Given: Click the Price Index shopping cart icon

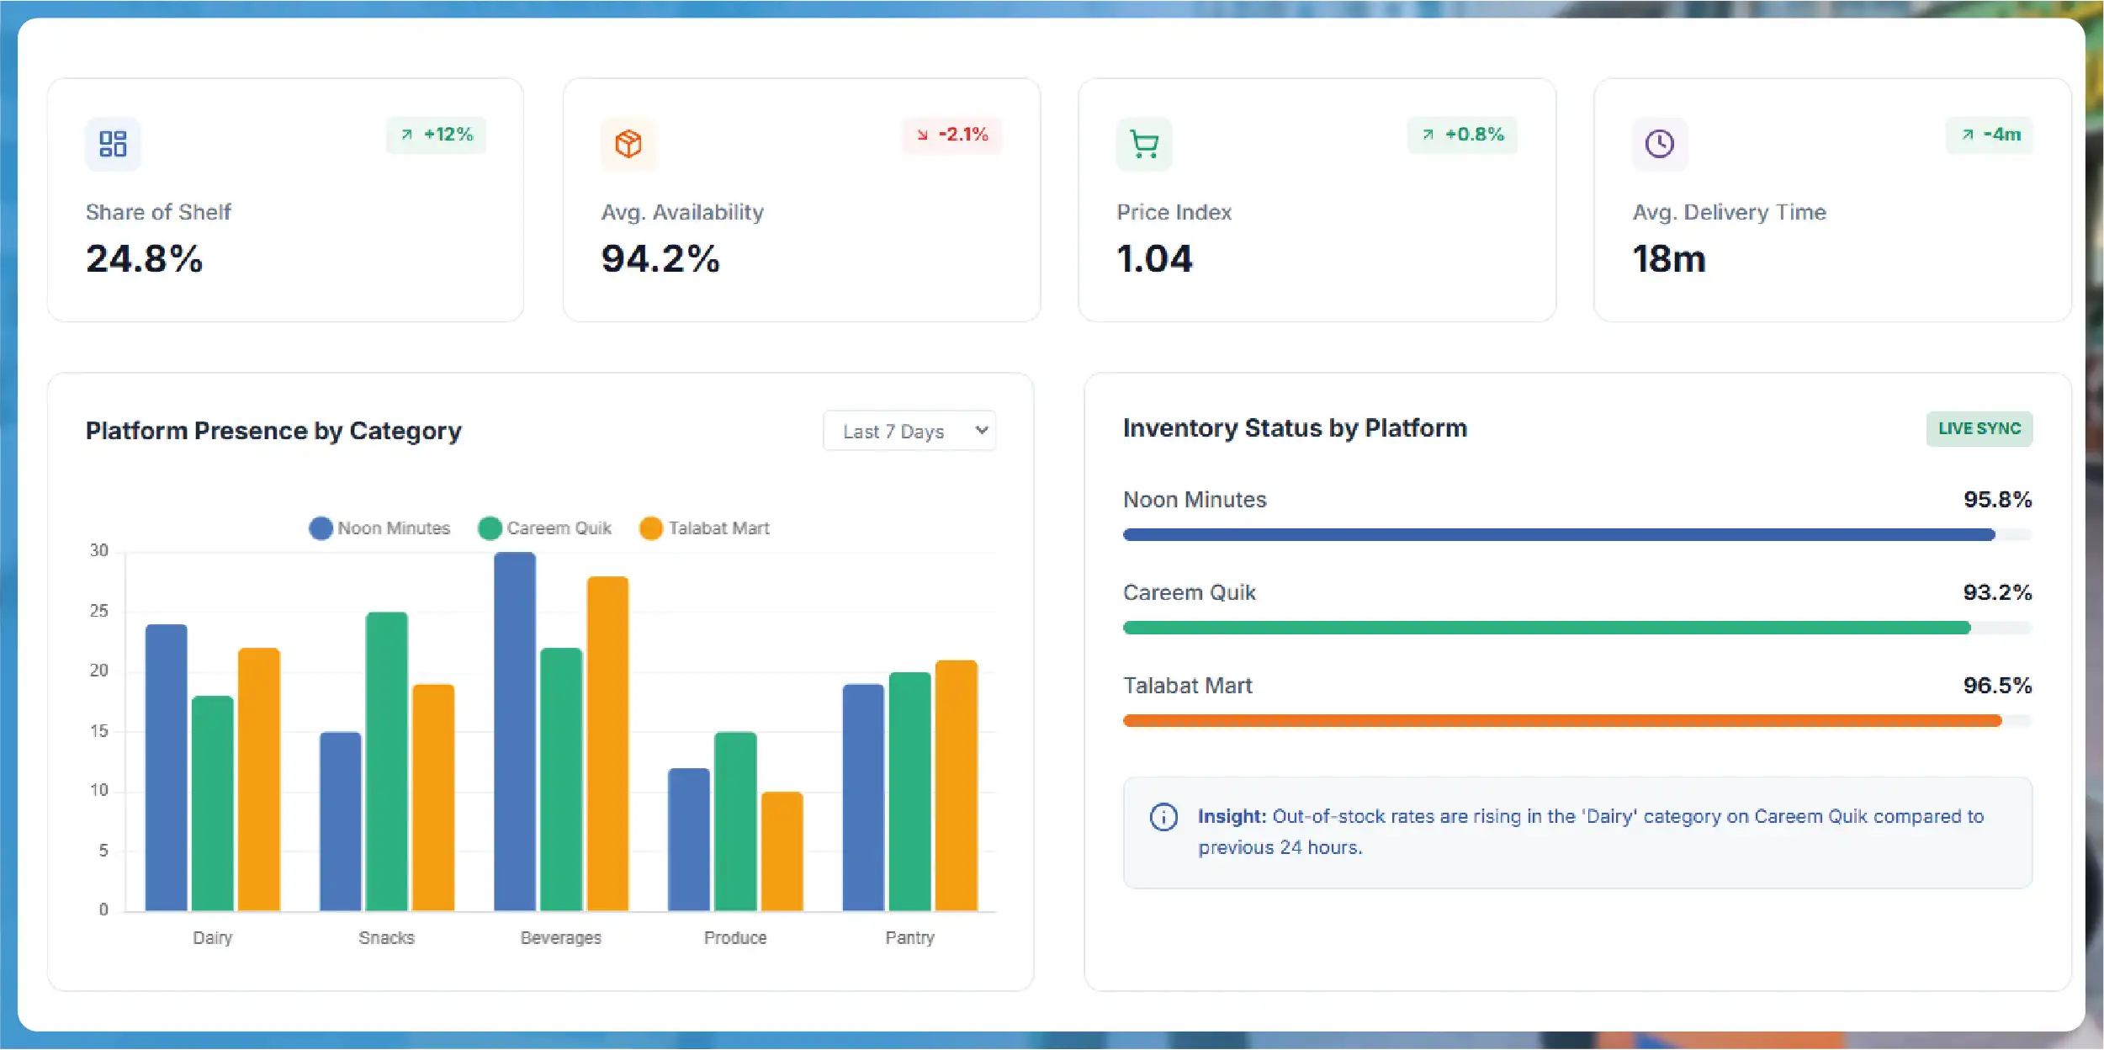Looking at the screenshot, I should pyautogui.click(x=1144, y=144).
